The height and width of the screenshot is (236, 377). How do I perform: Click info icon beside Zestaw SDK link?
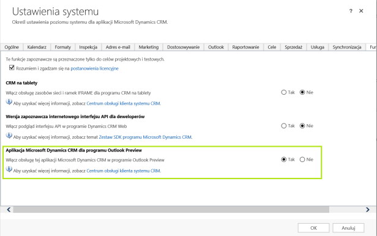coord(9,136)
